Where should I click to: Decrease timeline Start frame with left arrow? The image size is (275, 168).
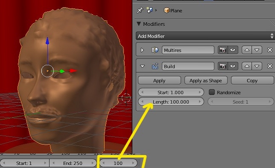pos(4,163)
